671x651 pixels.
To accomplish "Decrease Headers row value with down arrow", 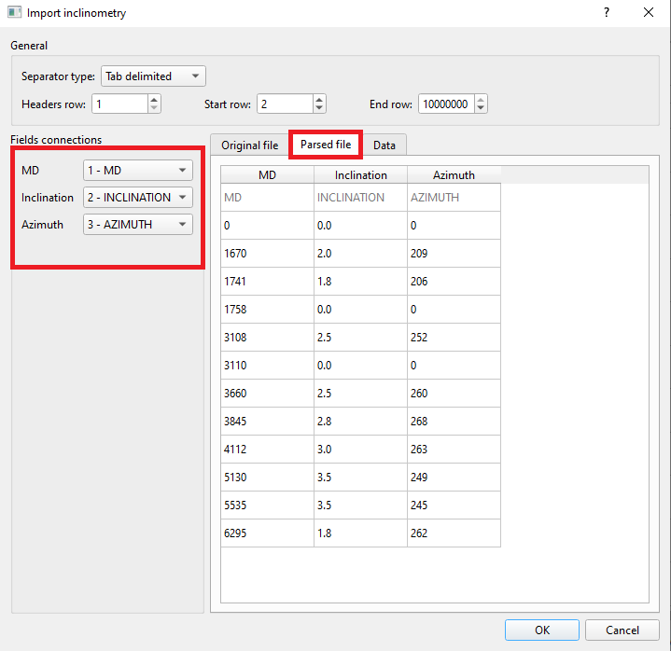I will (154, 108).
